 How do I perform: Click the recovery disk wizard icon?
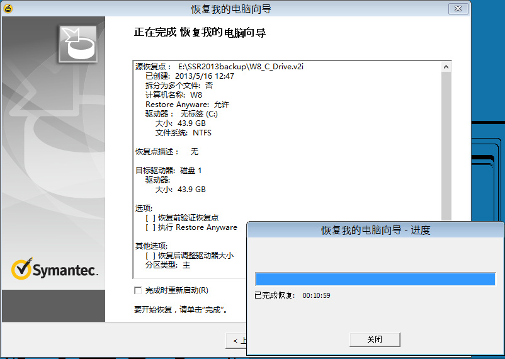tap(77, 44)
